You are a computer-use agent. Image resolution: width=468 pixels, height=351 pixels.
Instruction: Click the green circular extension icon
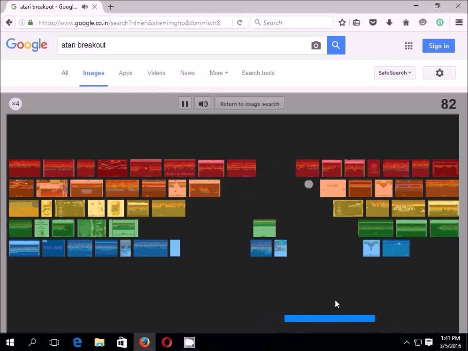tap(440, 22)
